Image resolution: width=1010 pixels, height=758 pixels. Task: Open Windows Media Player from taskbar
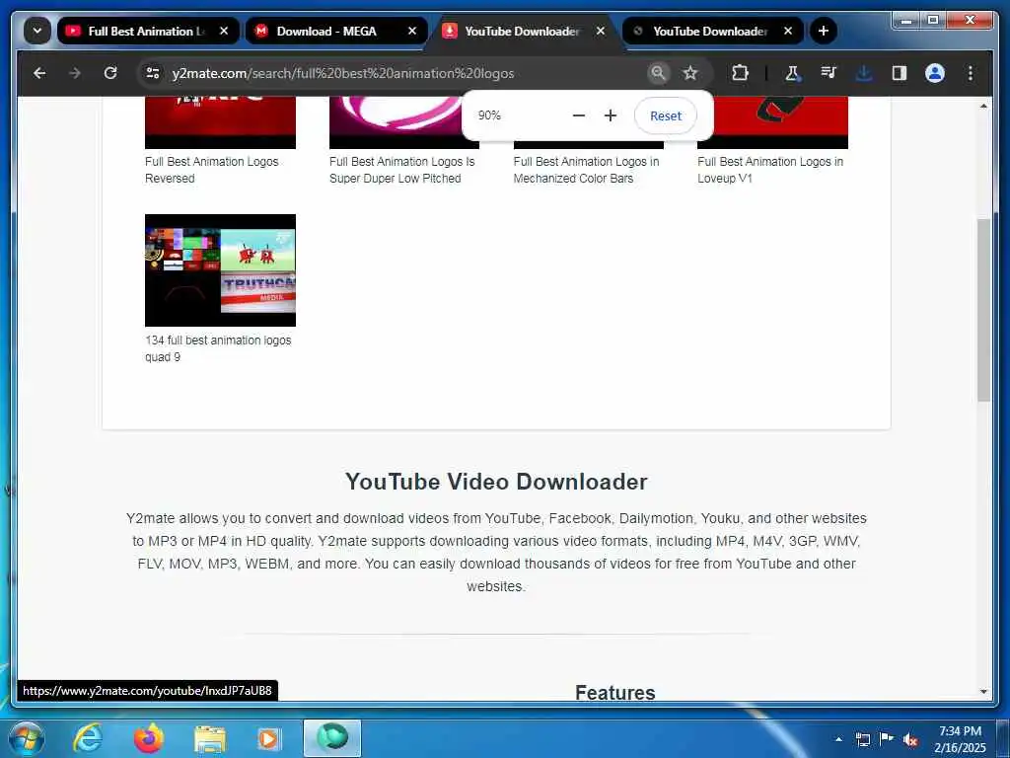tap(268, 738)
